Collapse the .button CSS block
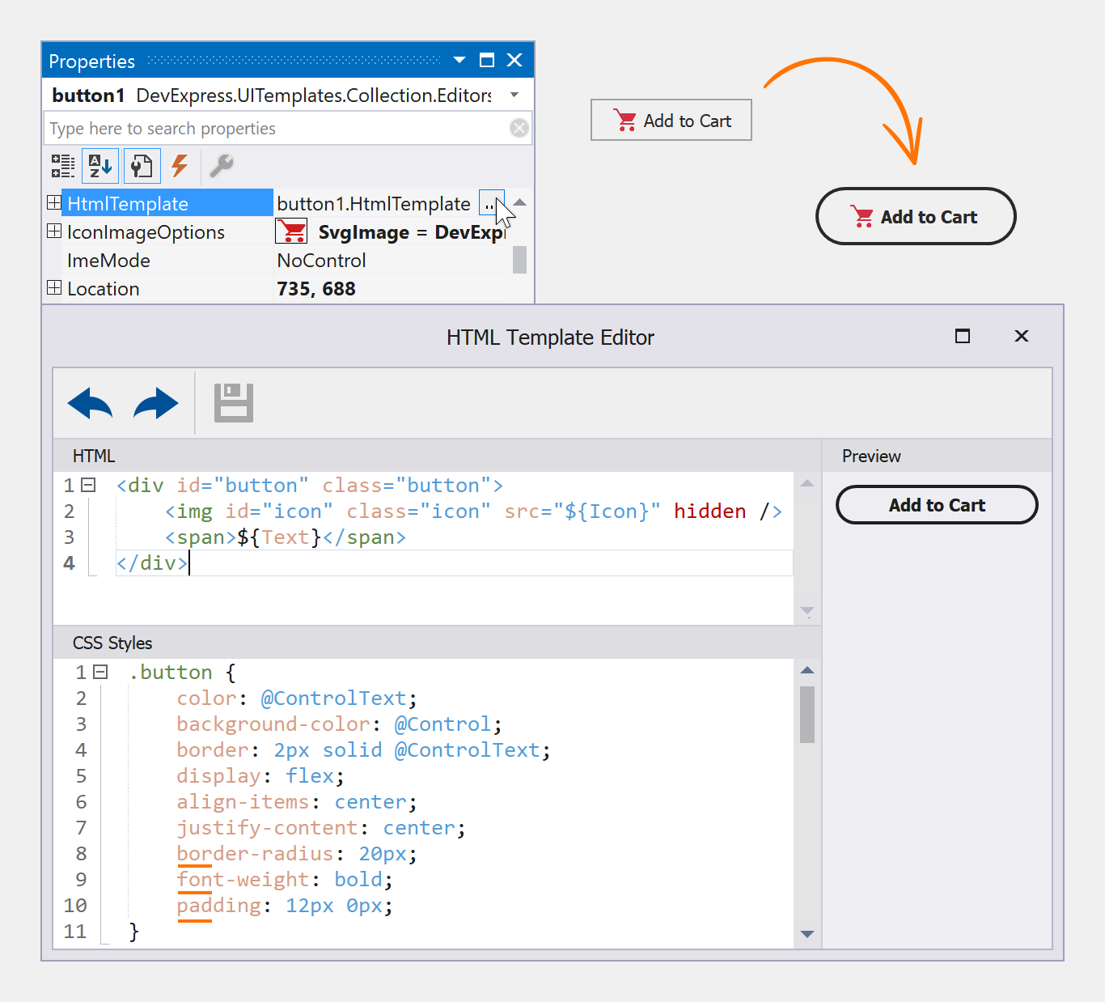The image size is (1105, 1002). coord(100,672)
